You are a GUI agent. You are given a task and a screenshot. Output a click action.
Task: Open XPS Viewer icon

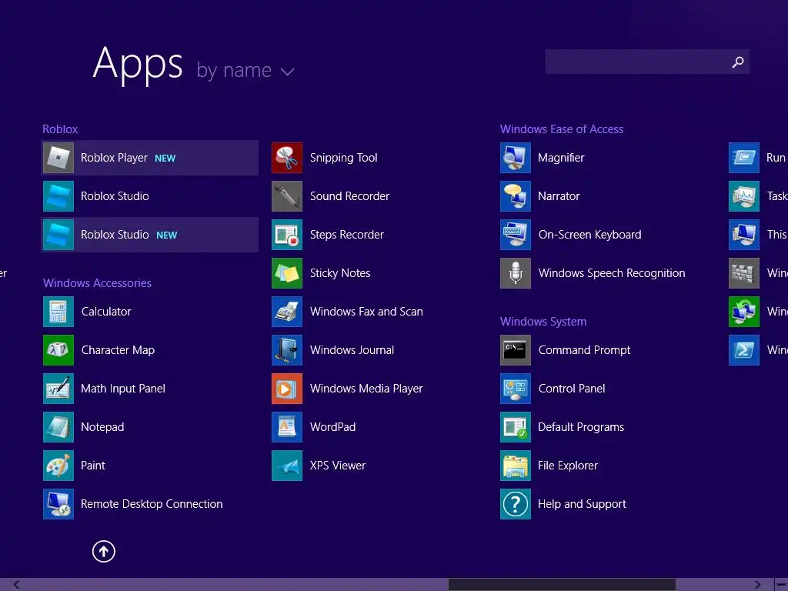pyautogui.click(x=287, y=466)
